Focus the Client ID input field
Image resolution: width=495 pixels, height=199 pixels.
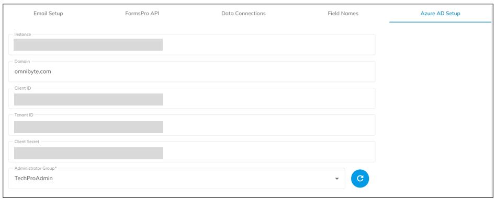coord(192,99)
